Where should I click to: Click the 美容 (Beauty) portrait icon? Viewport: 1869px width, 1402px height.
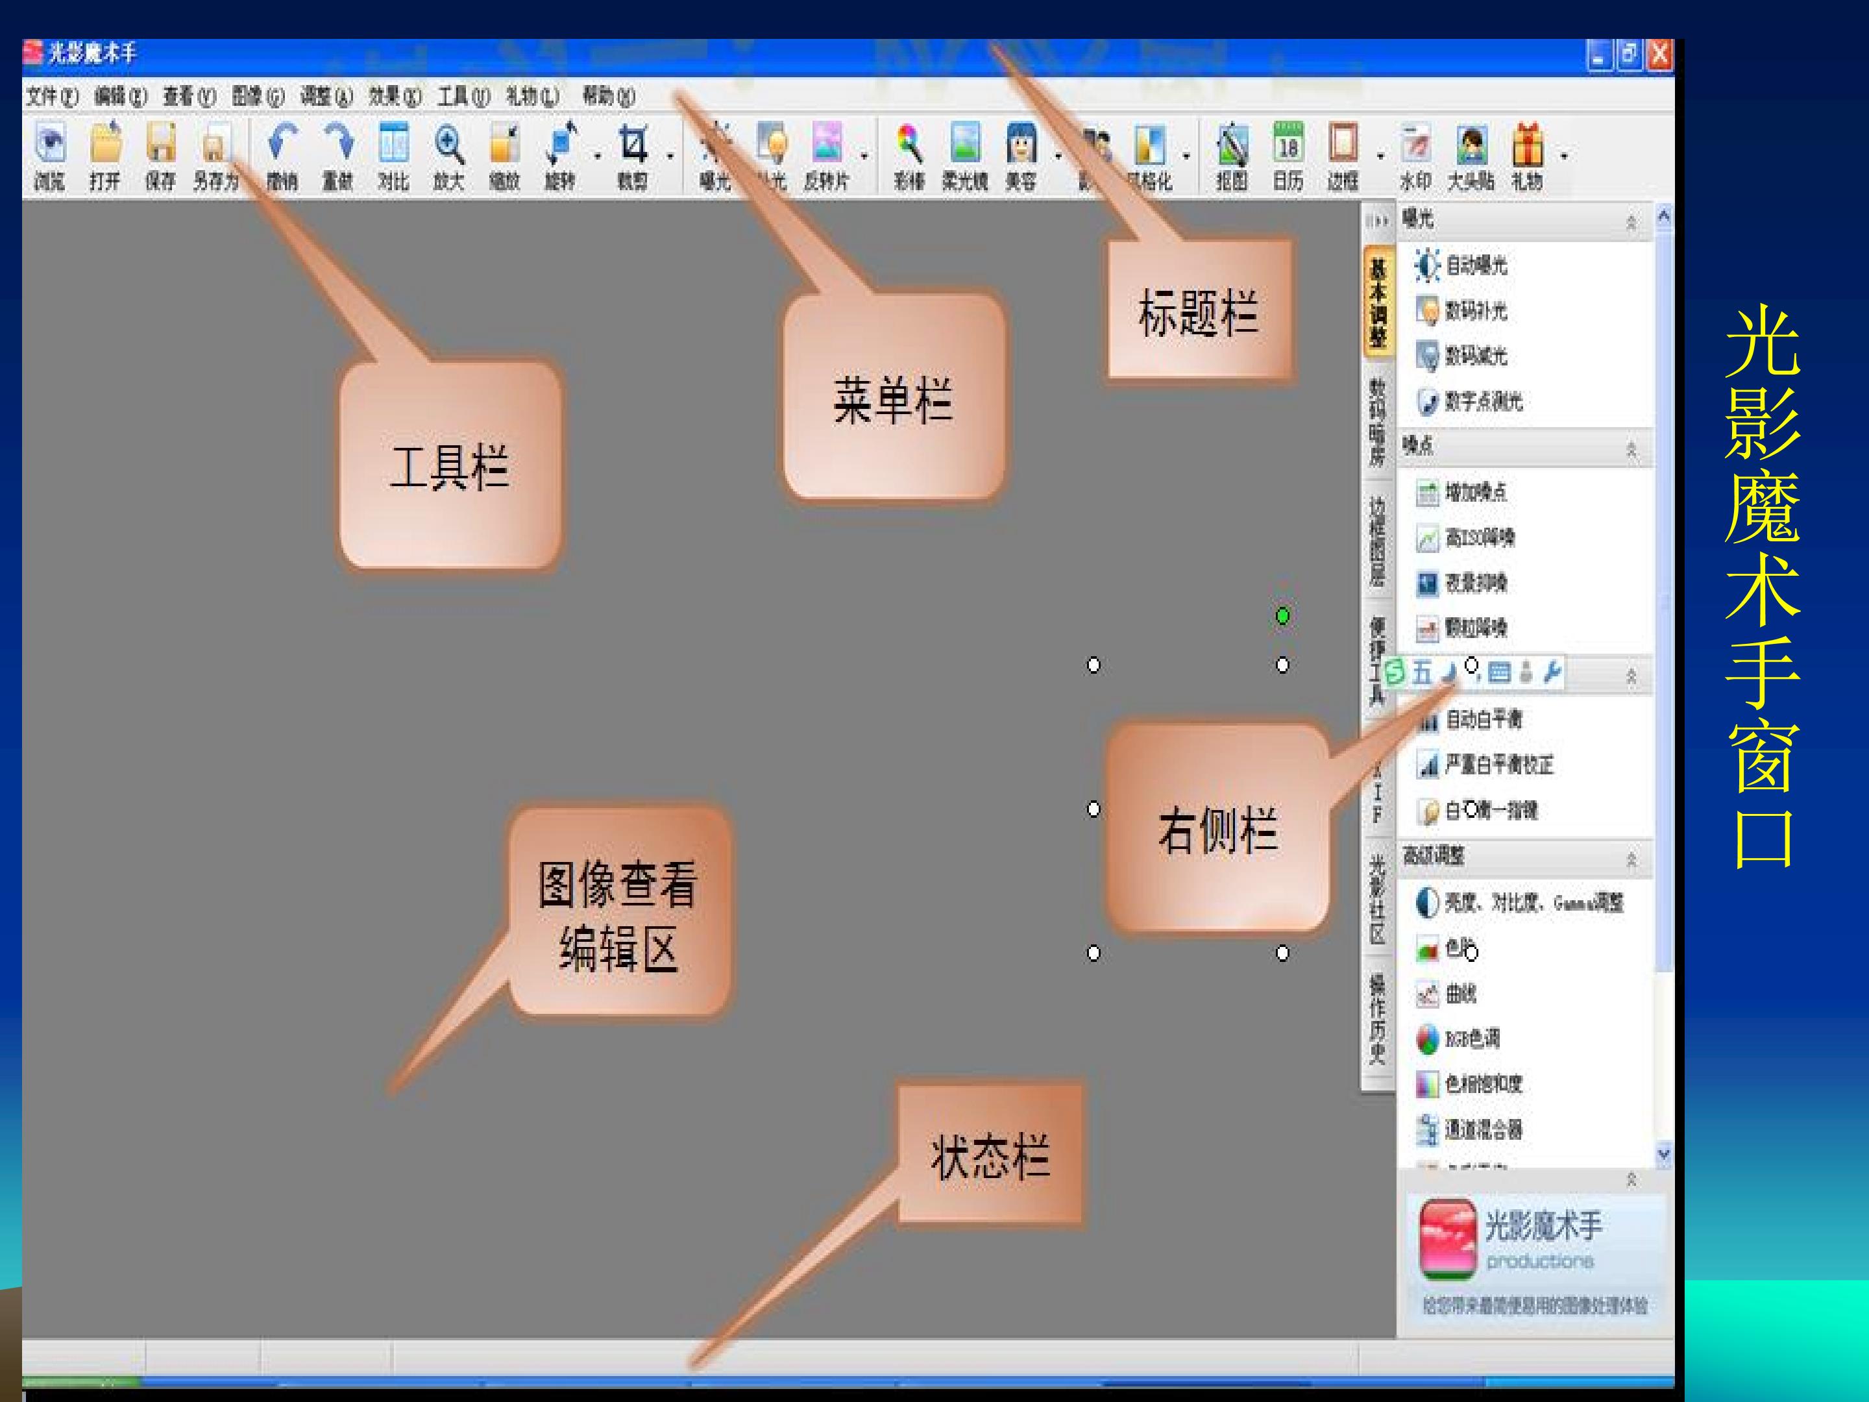click(1021, 143)
